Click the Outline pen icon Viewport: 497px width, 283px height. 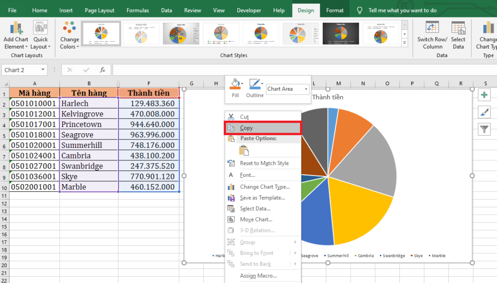pyautogui.click(x=254, y=83)
